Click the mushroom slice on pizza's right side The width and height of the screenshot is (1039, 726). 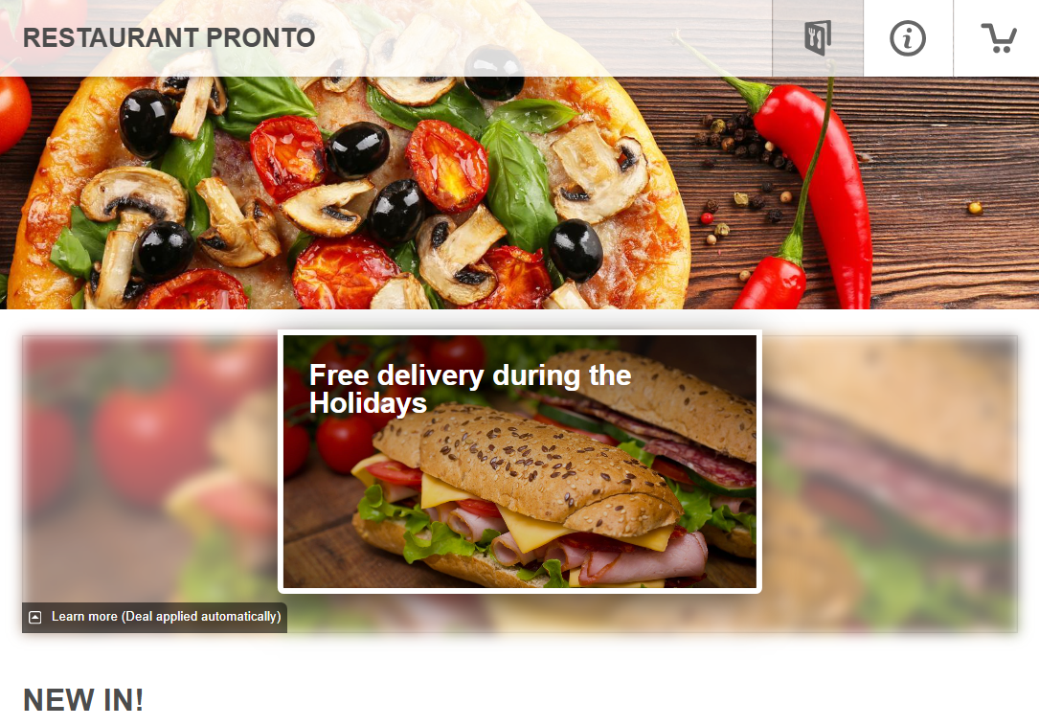click(x=599, y=171)
